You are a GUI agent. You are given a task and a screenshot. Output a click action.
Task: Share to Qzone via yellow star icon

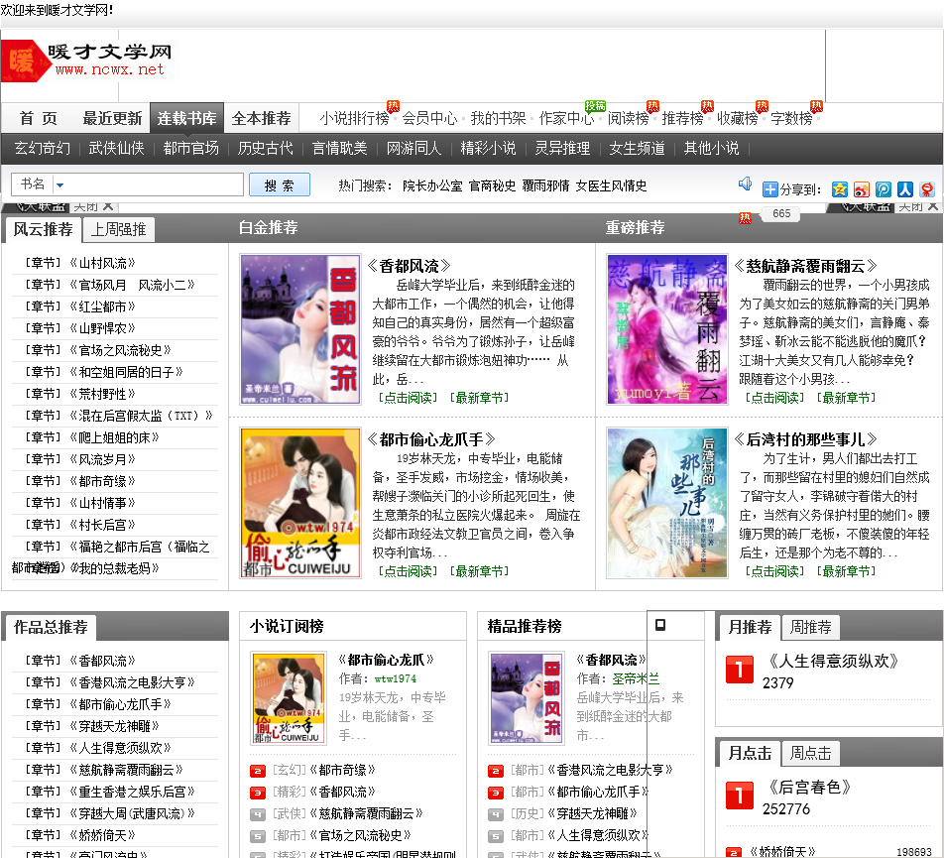click(x=839, y=189)
